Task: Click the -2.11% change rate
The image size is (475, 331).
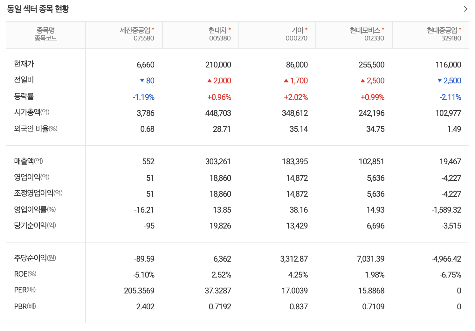Action: pyautogui.click(x=450, y=97)
